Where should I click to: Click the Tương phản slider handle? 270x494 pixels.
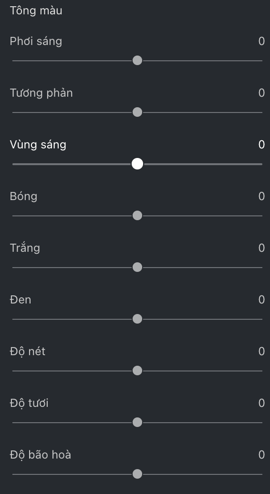137,112
